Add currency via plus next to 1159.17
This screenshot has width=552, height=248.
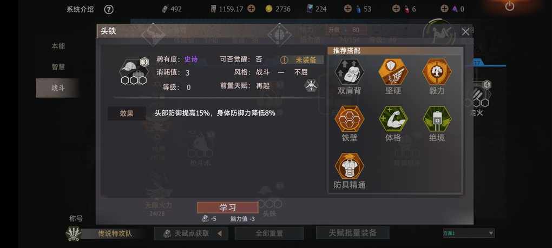click(251, 9)
